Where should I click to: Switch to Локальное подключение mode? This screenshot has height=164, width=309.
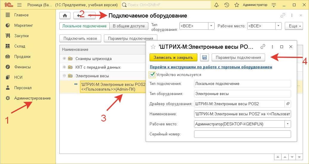tap(84, 26)
